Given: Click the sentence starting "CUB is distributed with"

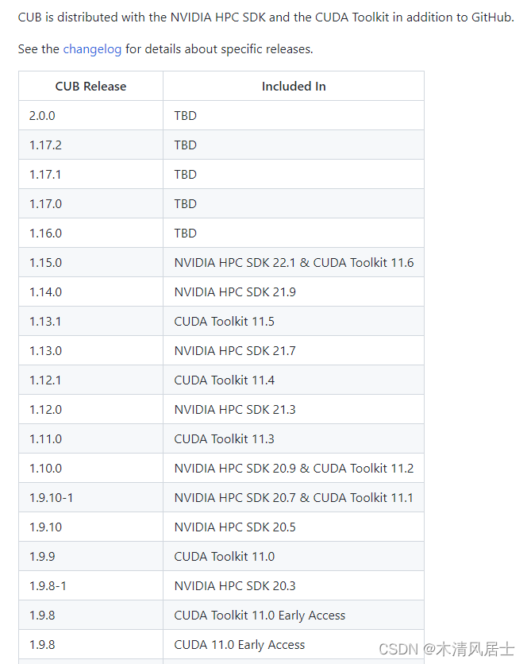Looking at the screenshot, I should pos(266,17).
